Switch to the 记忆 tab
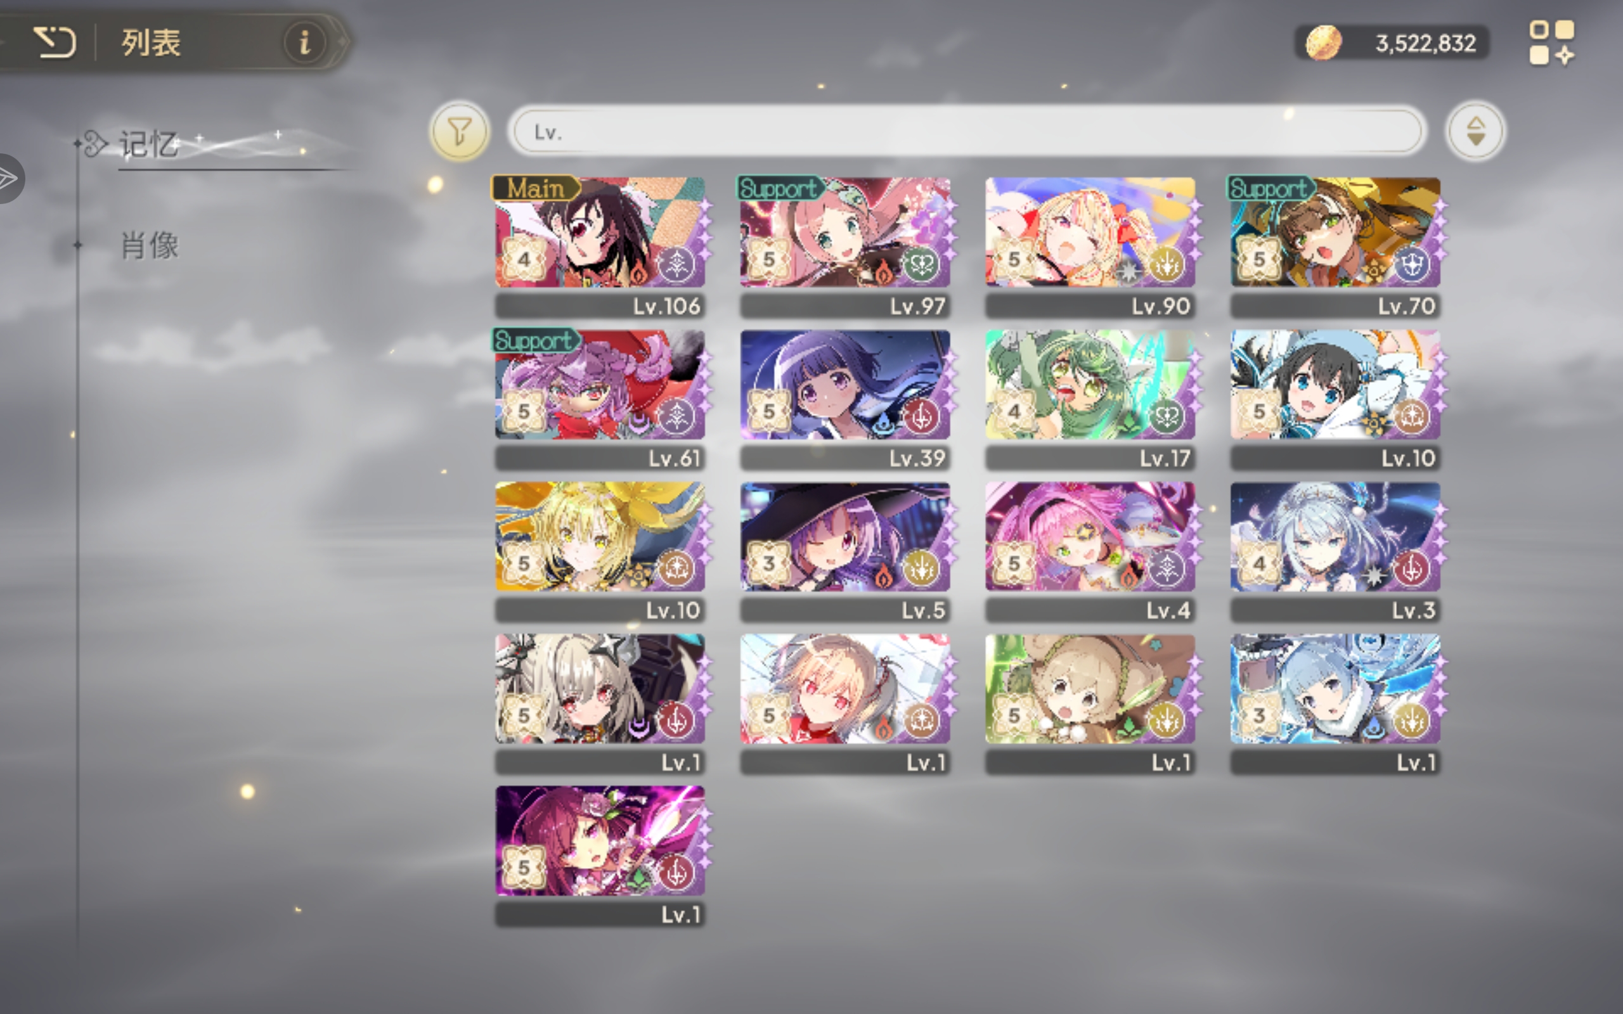Screen dimensions: 1623x1014 click(149, 144)
